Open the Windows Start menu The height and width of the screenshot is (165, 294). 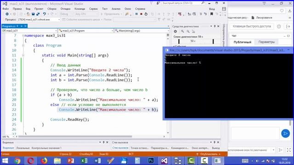(5, 161)
